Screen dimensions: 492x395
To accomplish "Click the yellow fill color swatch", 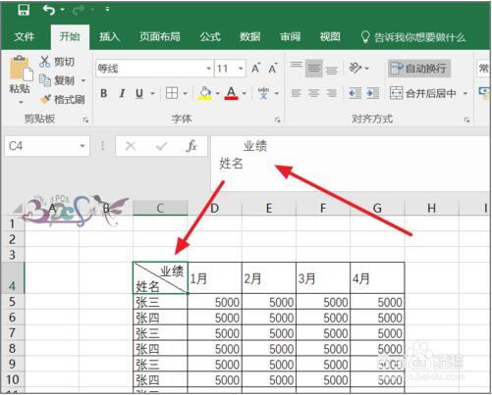I will (205, 93).
